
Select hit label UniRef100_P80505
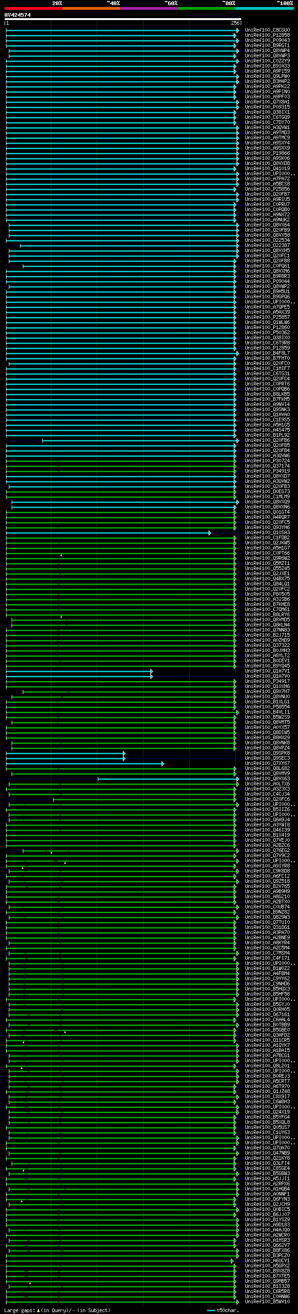pos(267,594)
